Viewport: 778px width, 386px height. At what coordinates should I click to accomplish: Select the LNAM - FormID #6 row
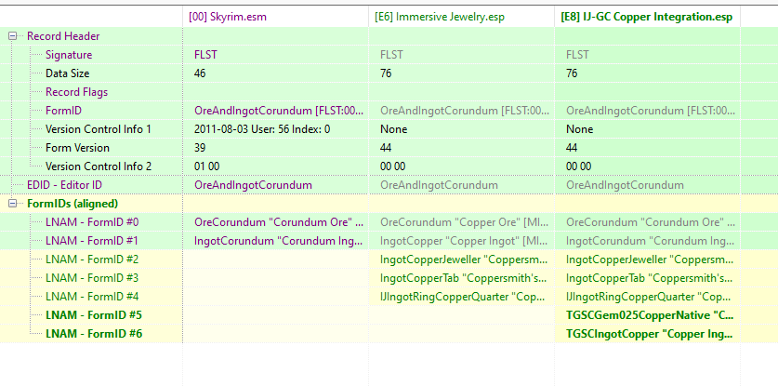pyautogui.click(x=389, y=334)
